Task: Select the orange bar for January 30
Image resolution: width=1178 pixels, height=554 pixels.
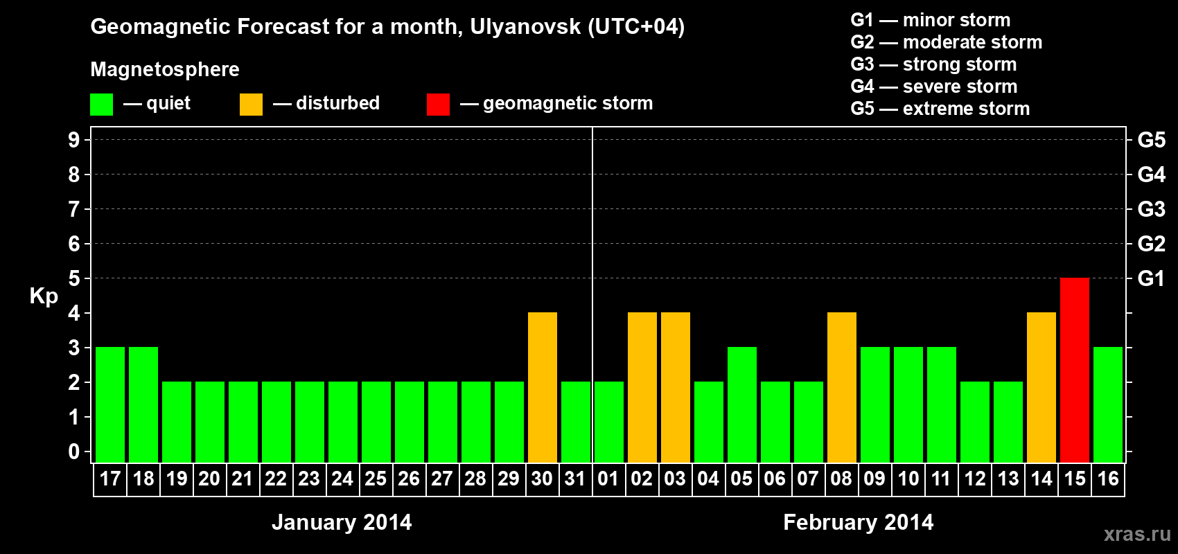Action: 543,387
